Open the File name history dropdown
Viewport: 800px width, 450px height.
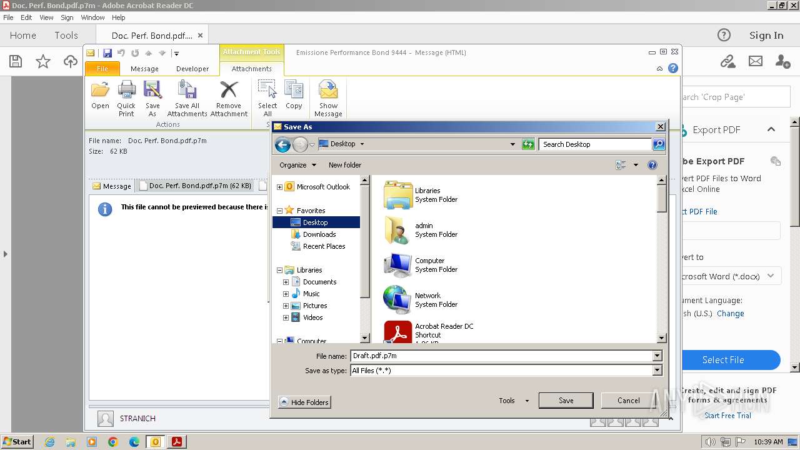[x=657, y=356]
